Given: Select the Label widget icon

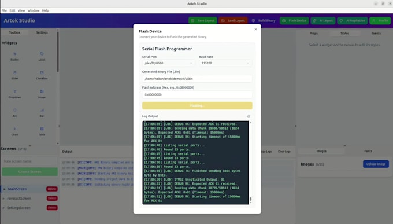Looking at the screenshot, I should [x=42, y=54].
